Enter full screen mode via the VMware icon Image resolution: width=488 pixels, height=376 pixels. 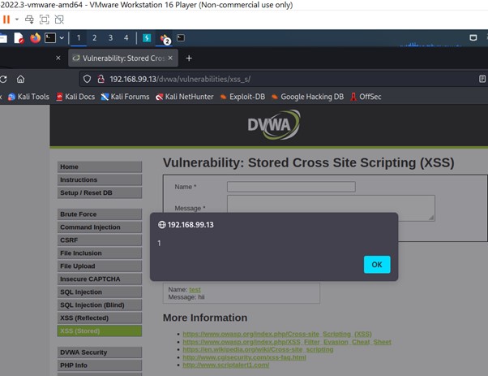click(45, 19)
